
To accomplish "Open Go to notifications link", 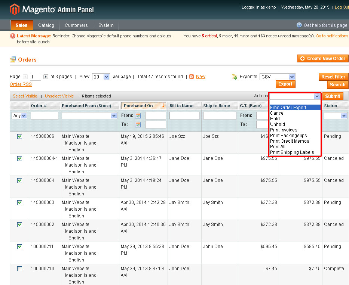I will 332,36.
